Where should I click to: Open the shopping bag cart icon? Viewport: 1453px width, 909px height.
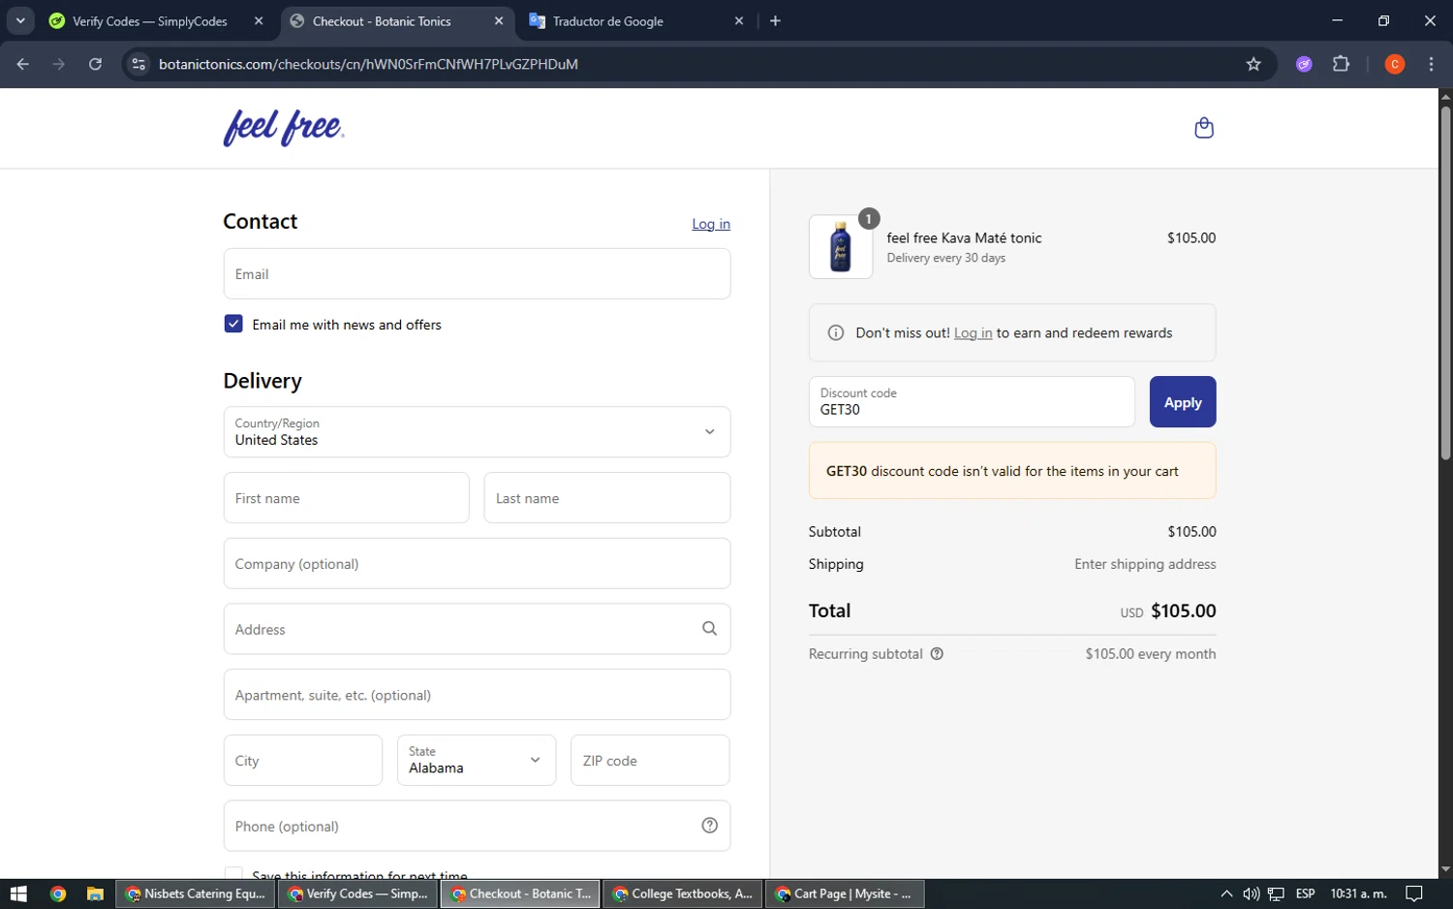pyautogui.click(x=1204, y=128)
